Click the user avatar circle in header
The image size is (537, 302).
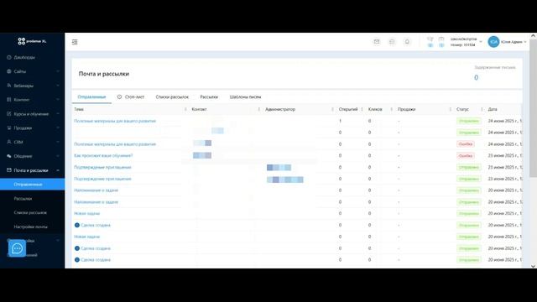[493, 42]
